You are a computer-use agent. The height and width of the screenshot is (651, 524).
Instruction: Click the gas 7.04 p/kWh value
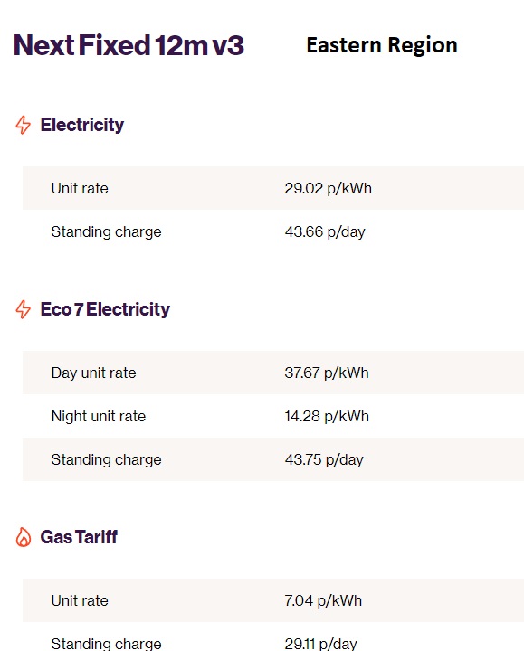323,600
